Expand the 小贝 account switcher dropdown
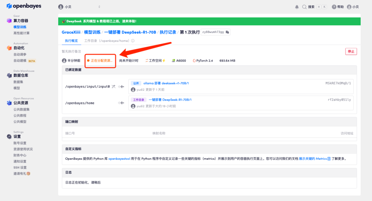 coord(79,7)
